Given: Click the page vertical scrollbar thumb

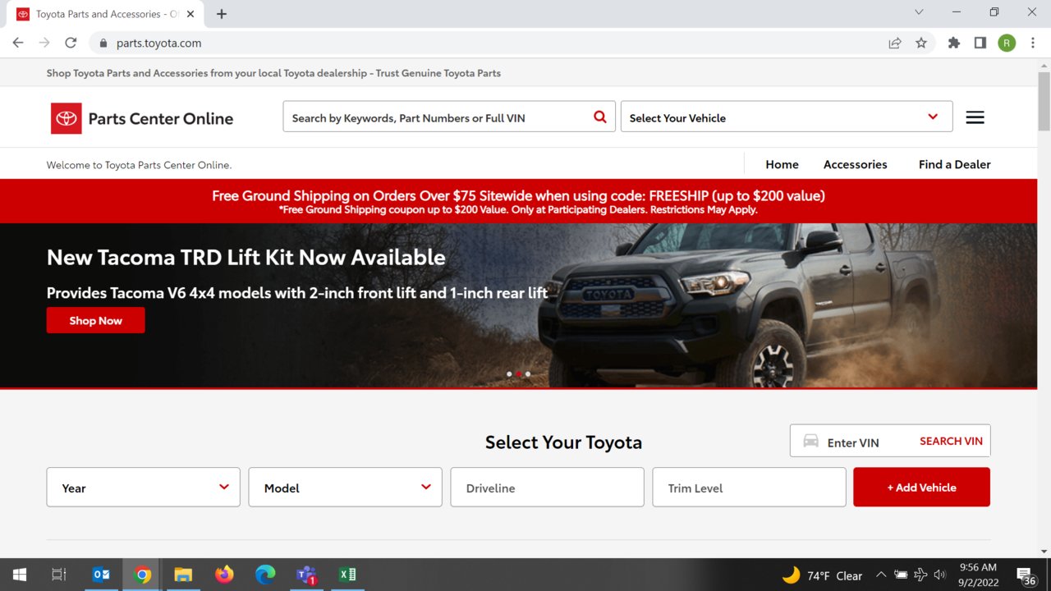Looking at the screenshot, I should pyautogui.click(x=1044, y=101).
